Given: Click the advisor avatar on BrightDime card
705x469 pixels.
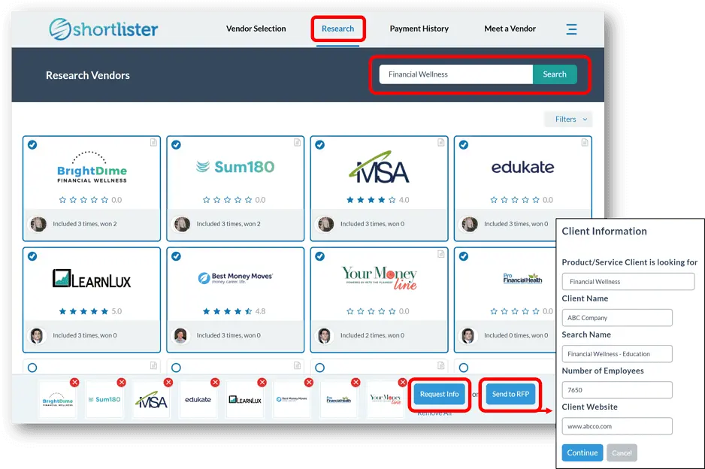Looking at the screenshot, I should [x=38, y=224].
